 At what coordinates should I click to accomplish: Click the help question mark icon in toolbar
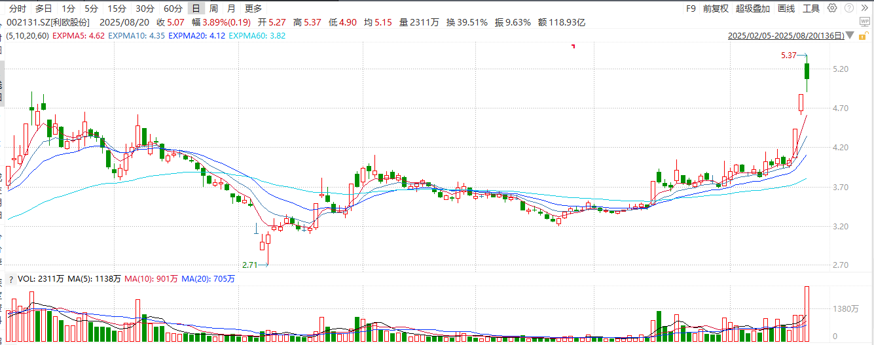(x=849, y=8)
